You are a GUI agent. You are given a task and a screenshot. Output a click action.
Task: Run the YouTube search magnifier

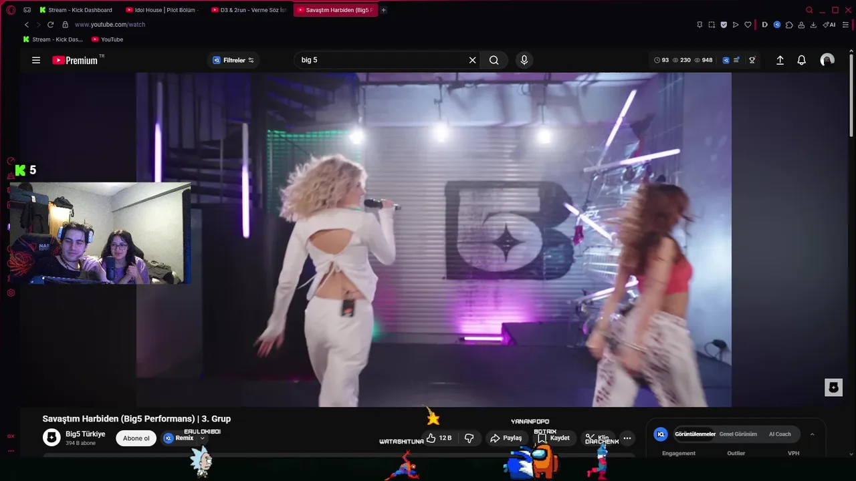coord(494,60)
